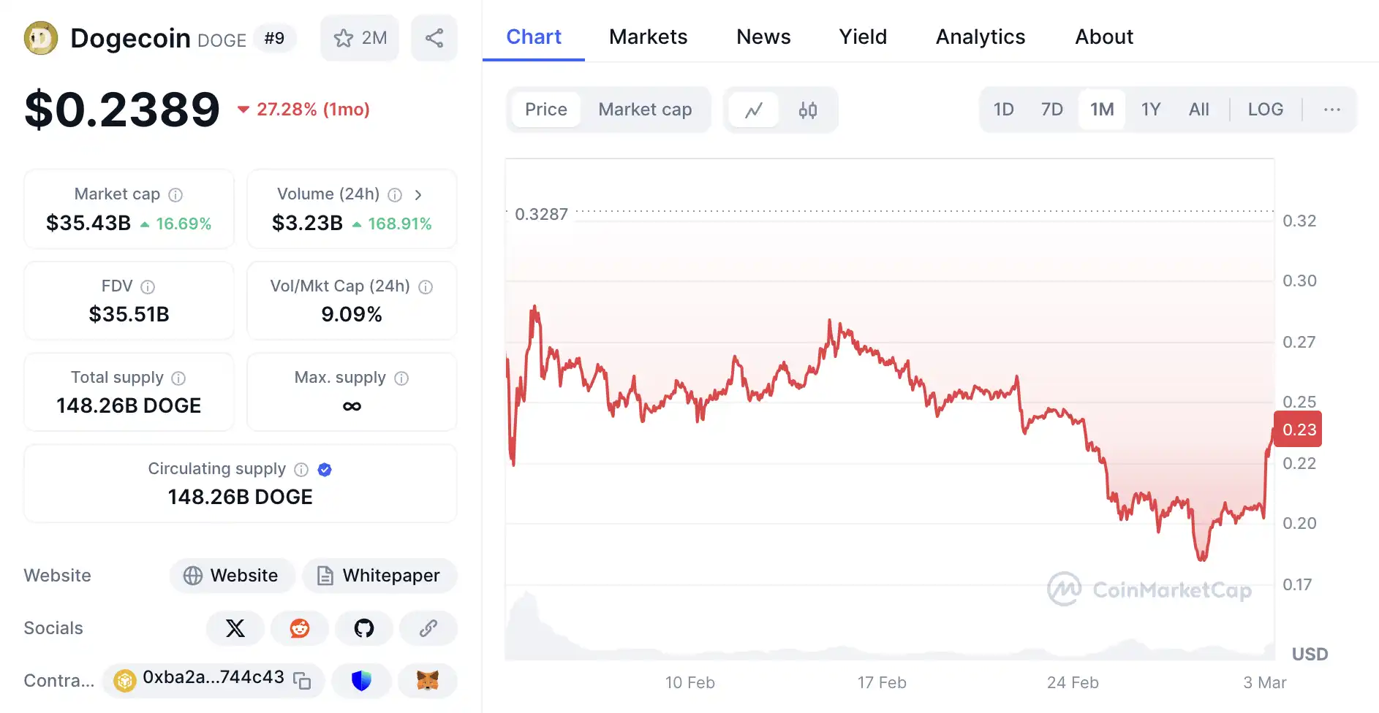This screenshot has width=1379, height=713.
Task: Open the GitHub repository icon
Action: point(364,628)
